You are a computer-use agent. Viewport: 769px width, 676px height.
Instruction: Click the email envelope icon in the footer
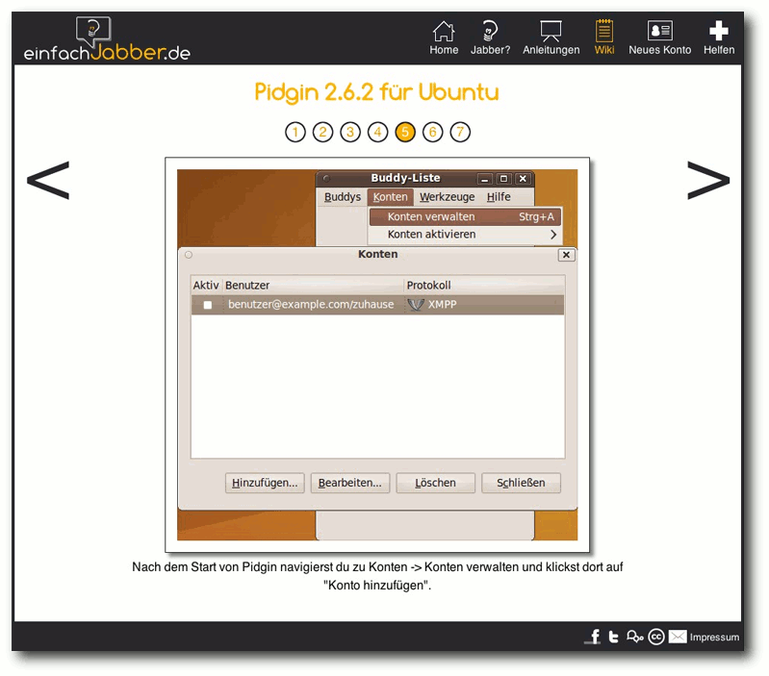coord(678,637)
